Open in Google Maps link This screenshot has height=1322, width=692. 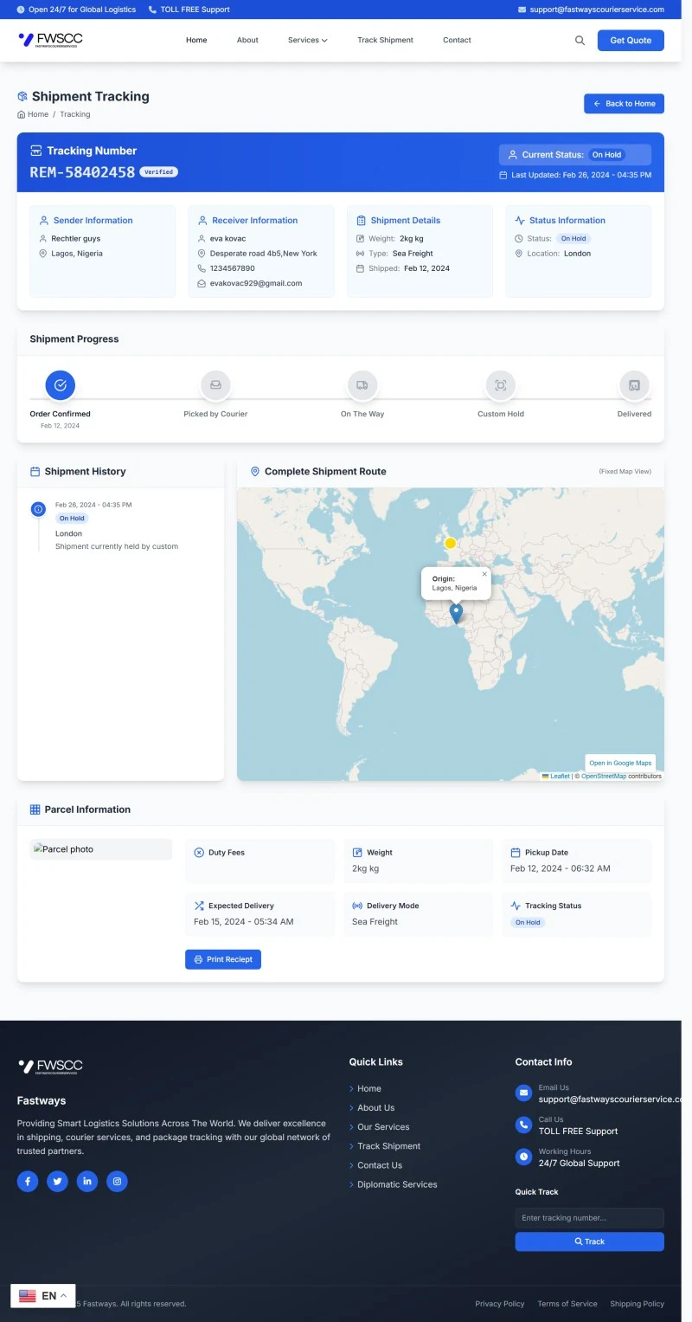coord(620,763)
